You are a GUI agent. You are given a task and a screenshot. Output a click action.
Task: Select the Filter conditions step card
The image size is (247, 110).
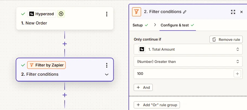(x=65, y=70)
